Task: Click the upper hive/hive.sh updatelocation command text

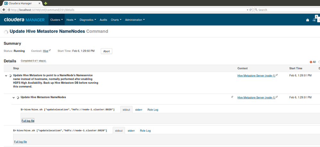Action: (x=68, y=110)
